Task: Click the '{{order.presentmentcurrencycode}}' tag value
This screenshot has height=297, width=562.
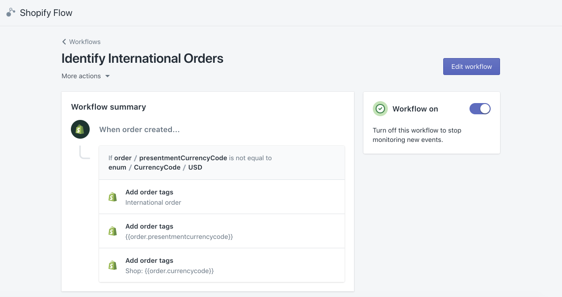Action: pos(179,237)
